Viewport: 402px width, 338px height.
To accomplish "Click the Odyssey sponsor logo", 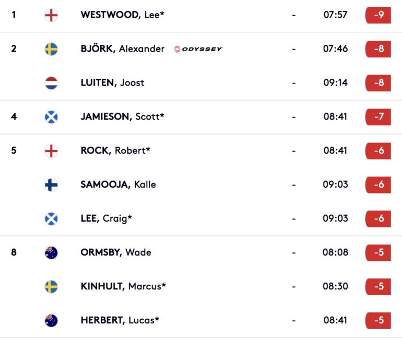I will 198,49.
